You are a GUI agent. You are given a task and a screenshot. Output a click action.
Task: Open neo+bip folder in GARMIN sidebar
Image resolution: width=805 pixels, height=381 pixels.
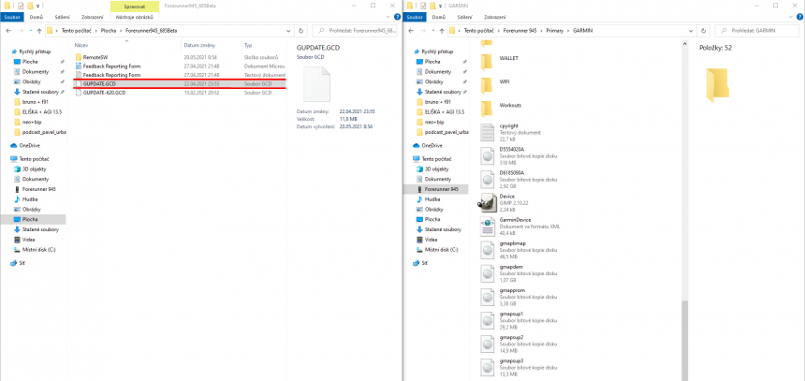coord(432,123)
